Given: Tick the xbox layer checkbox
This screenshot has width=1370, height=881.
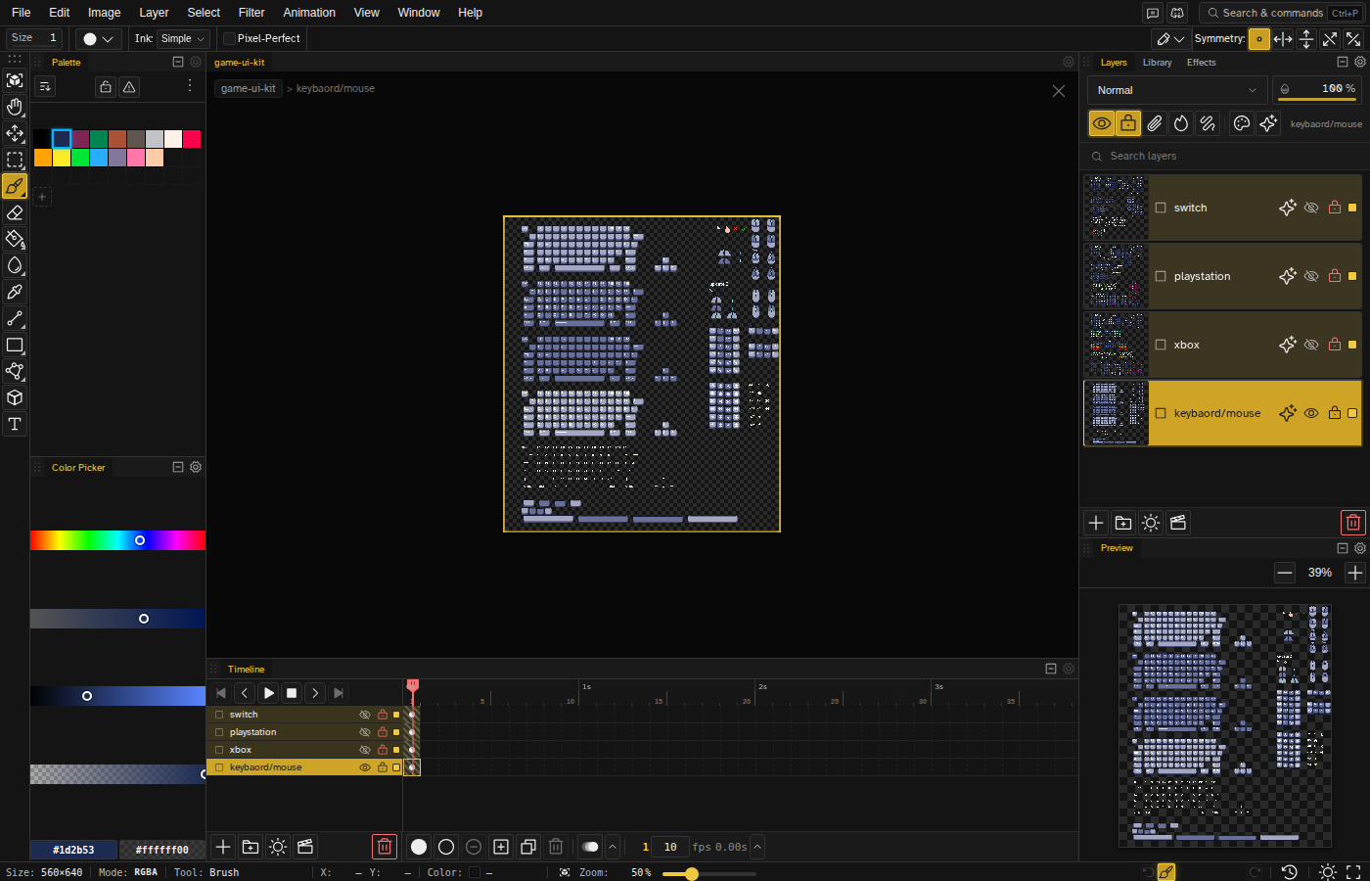Looking at the screenshot, I should 1161,345.
